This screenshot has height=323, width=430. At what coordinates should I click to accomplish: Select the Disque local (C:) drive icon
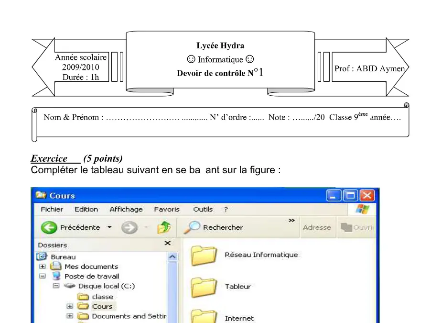70,286
